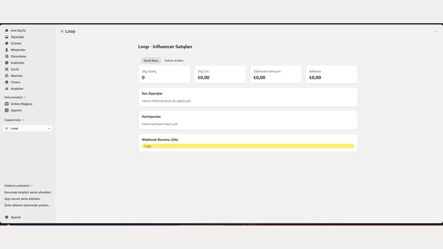Open the Ayarlar gear icon
The image size is (443, 249).
tap(7, 217)
